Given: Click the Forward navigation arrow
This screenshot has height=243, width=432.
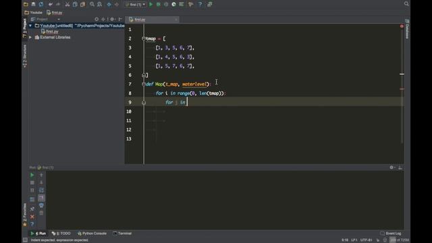Looking at the screenshot, I should [117, 5].
